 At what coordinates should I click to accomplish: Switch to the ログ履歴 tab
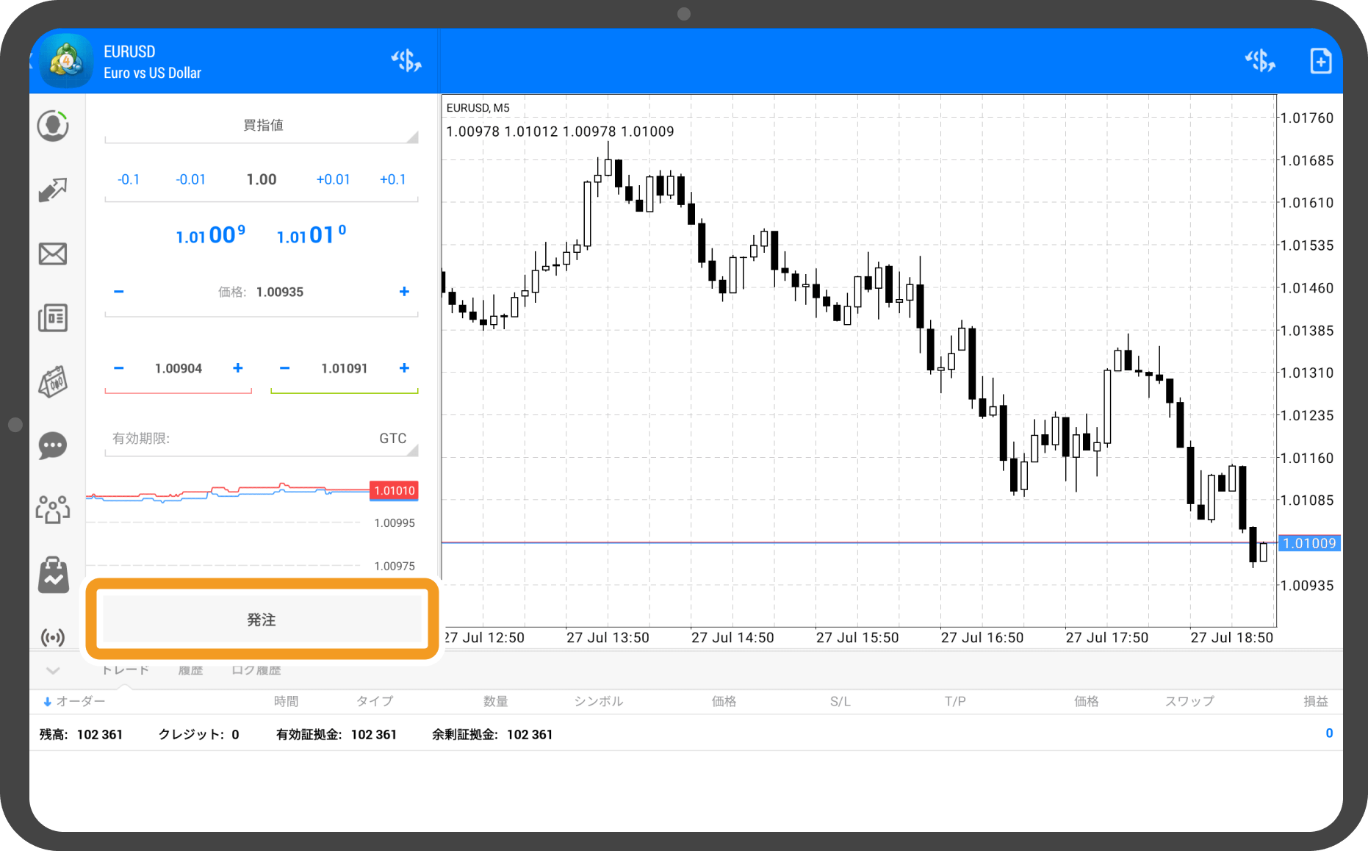[x=256, y=670]
